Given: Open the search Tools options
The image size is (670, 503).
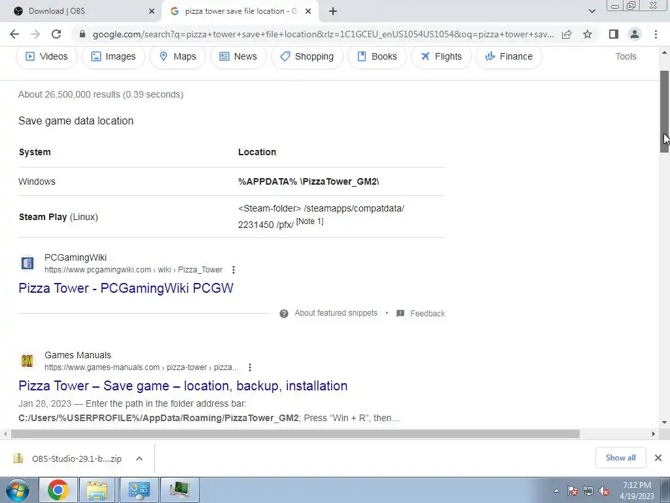Looking at the screenshot, I should pos(626,56).
